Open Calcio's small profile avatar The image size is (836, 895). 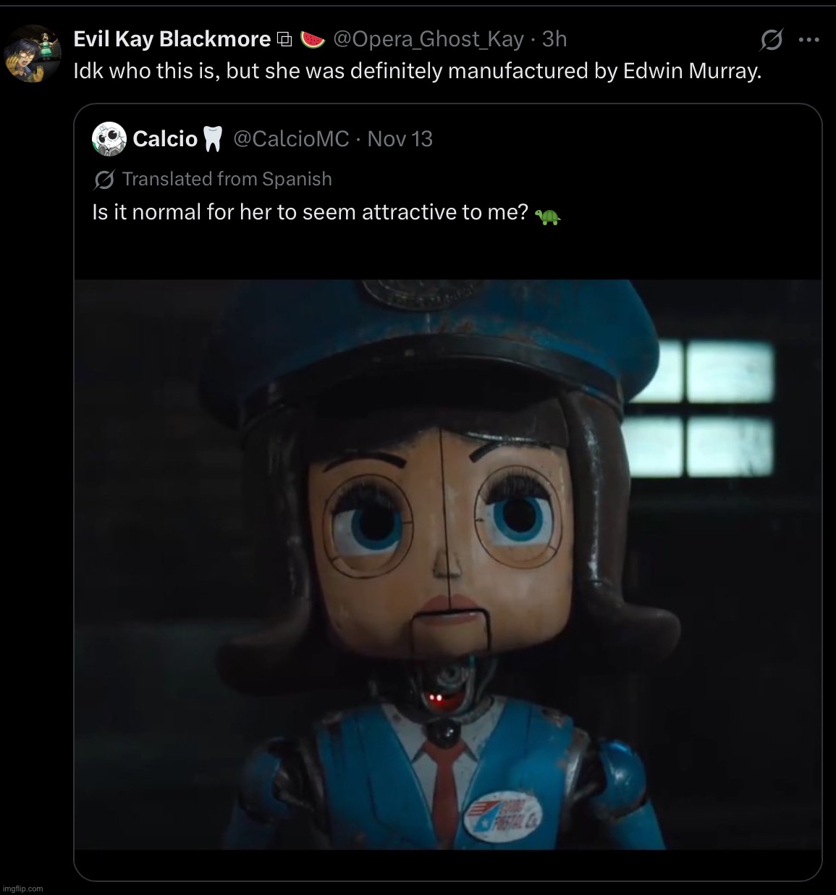109,139
